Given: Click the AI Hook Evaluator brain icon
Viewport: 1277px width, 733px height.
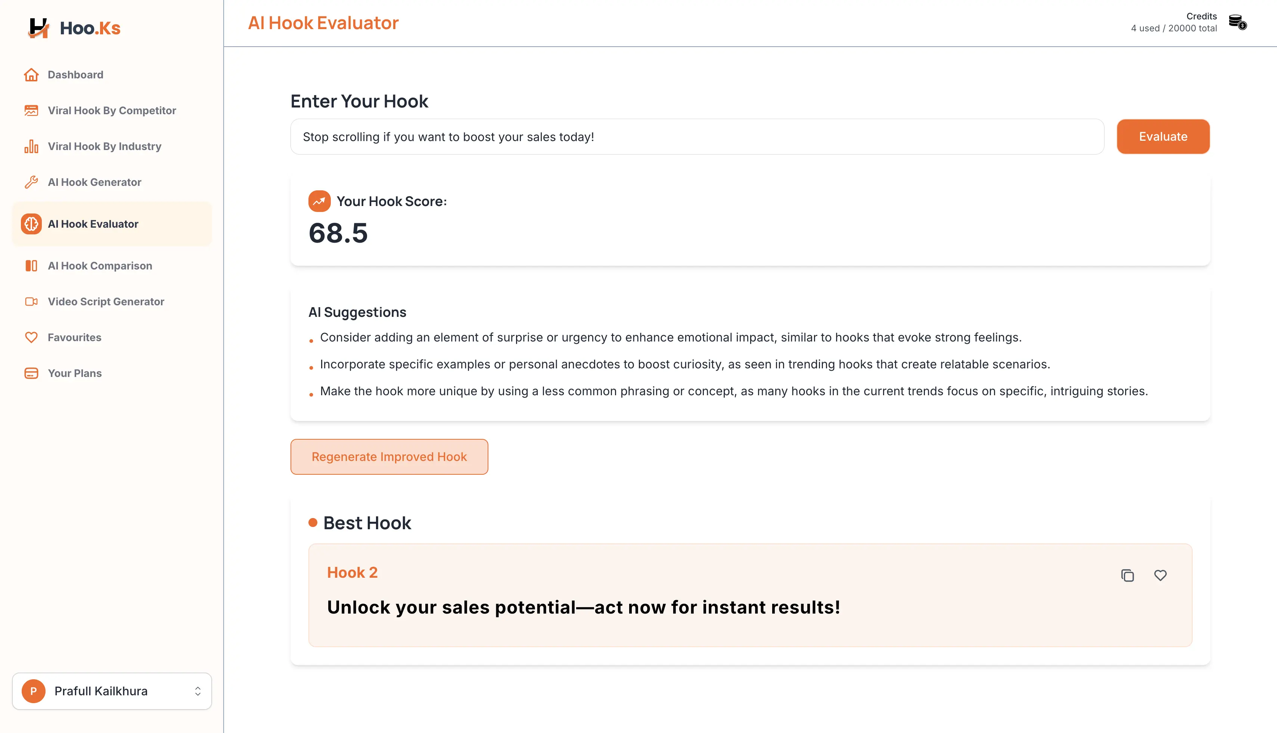Looking at the screenshot, I should click(31, 224).
